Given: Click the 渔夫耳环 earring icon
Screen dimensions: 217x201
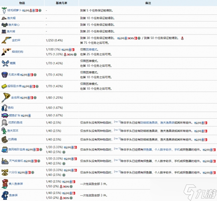Looking at the screenshot, I should click(4, 131).
